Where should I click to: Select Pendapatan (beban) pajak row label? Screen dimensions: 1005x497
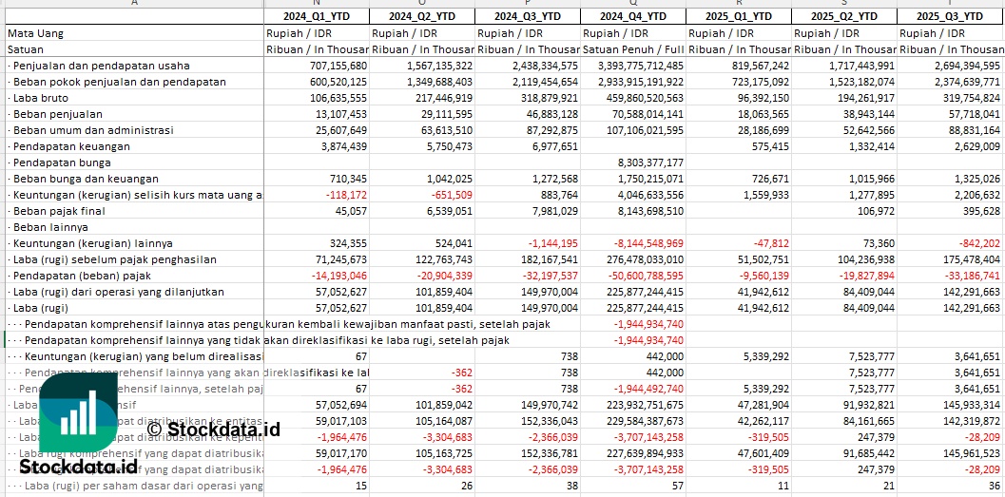click(82, 276)
